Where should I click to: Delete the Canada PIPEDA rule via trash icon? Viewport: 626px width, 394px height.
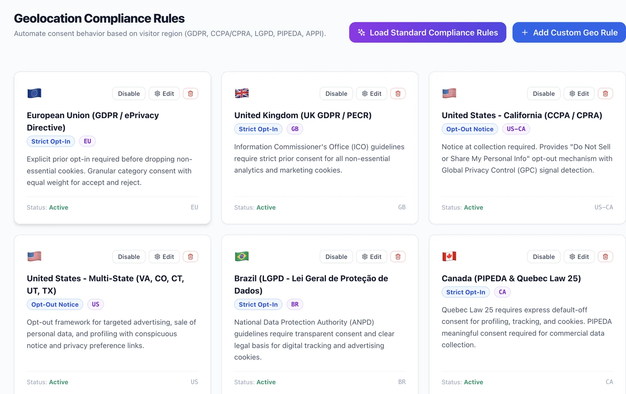(x=605, y=257)
